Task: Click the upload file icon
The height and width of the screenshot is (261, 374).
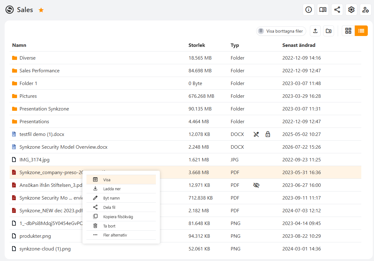Action: pos(315,31)
